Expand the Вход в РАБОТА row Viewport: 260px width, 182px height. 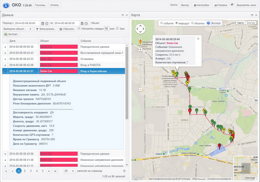pyautogui.click(x=5, y=65)
